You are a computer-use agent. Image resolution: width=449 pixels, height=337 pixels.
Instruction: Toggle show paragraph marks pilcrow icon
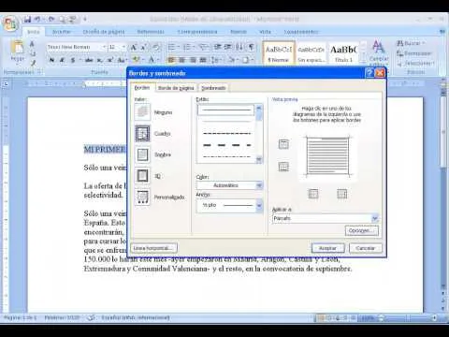[x=251, y=47]
